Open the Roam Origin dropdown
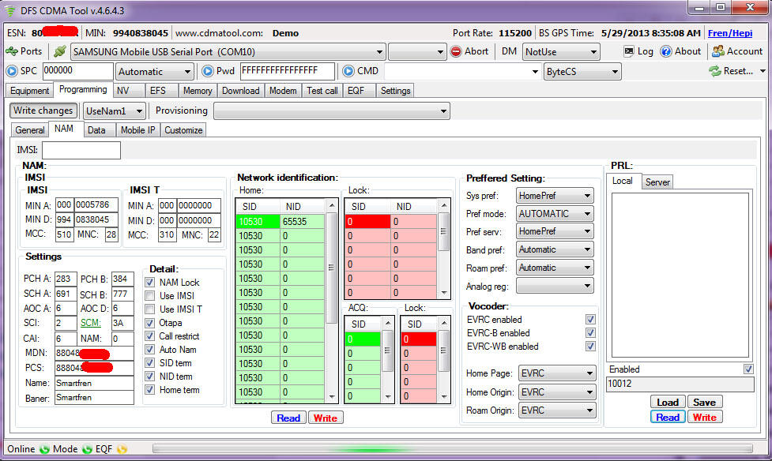Screen dimensions: 772x461 point(557,410)
